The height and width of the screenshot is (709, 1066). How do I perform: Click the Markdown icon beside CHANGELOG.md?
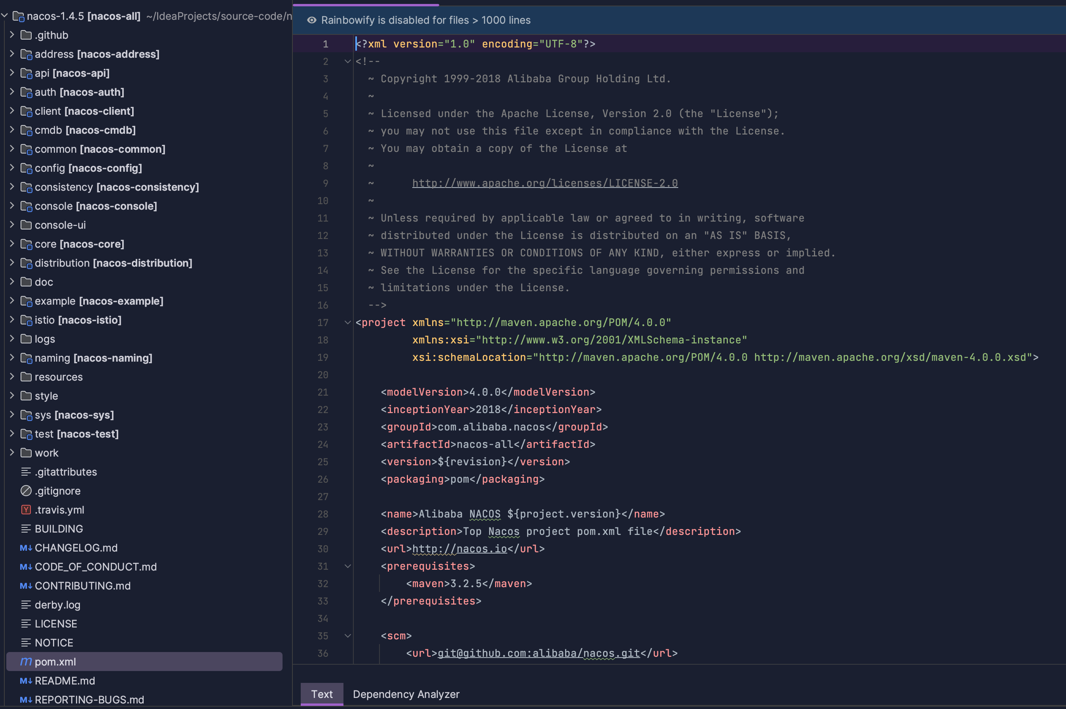pyautogui.click(x=26, y=548)
